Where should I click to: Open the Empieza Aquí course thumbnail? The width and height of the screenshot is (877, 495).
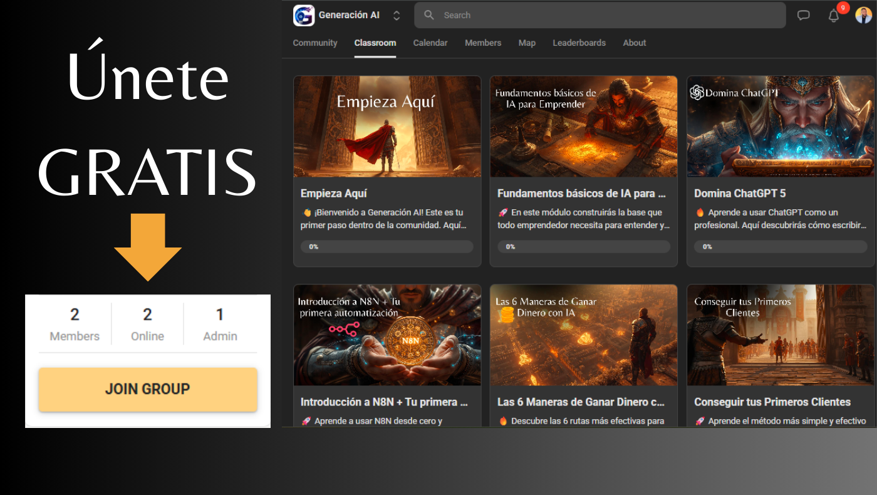(387, 127)
